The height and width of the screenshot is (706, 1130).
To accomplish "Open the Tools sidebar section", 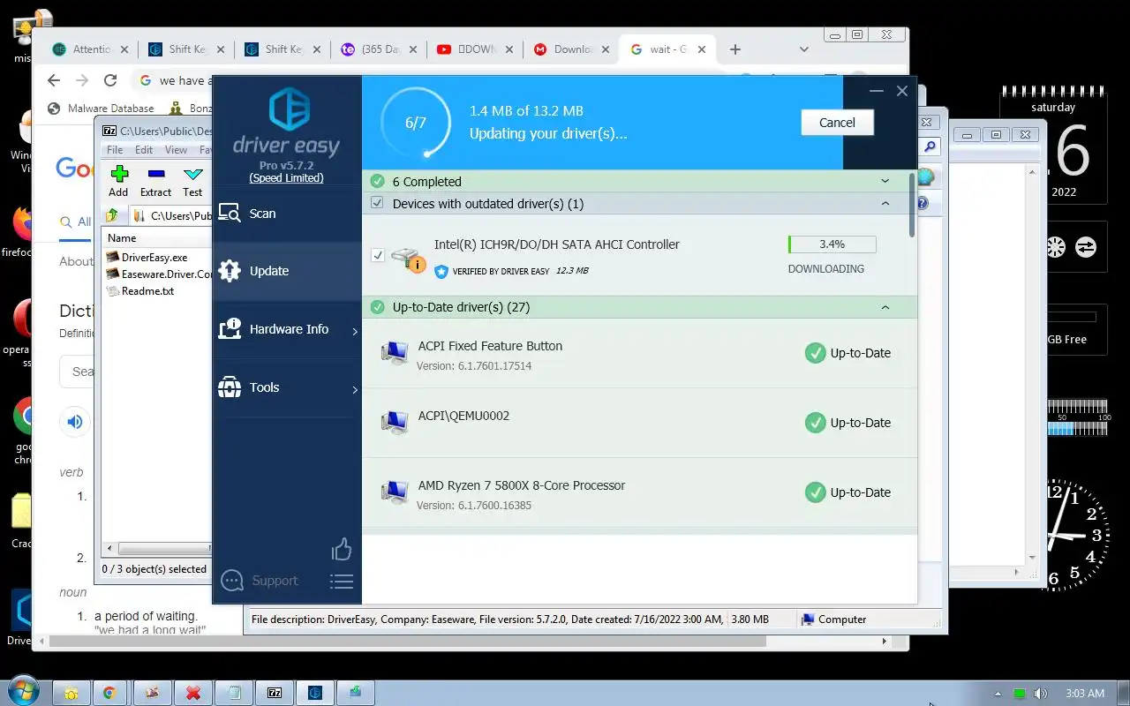I will click(287, 387).
